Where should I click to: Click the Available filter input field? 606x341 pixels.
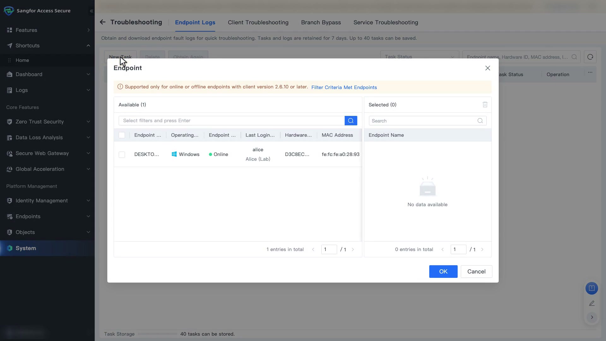tap(232, 121)
